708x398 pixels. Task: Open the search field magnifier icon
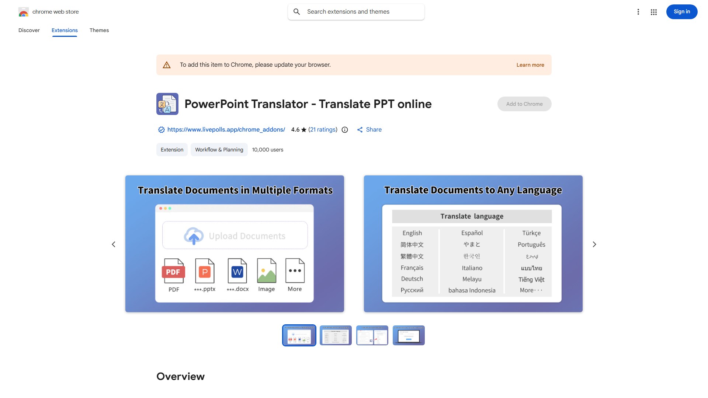296,11
